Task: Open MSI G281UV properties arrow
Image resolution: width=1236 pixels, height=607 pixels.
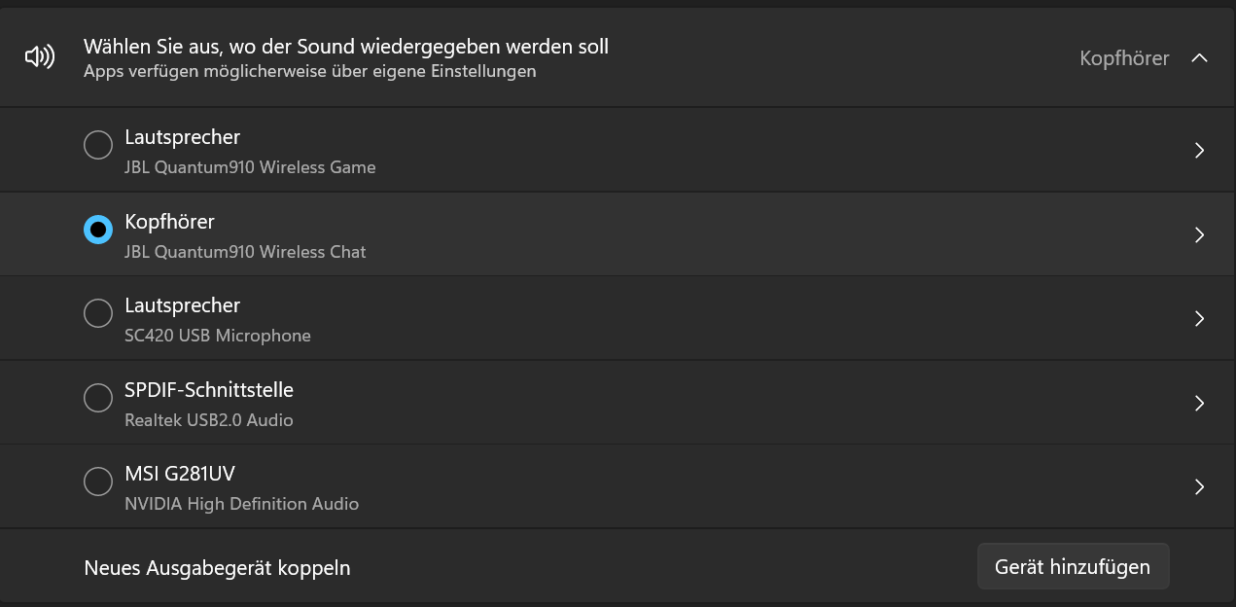Action: (x=1199, y=486)
